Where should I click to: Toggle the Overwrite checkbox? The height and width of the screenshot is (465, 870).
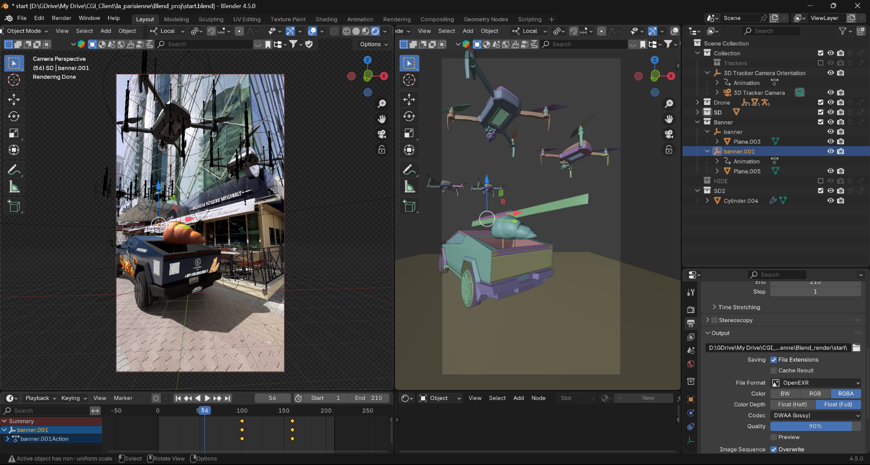point(774,449)
